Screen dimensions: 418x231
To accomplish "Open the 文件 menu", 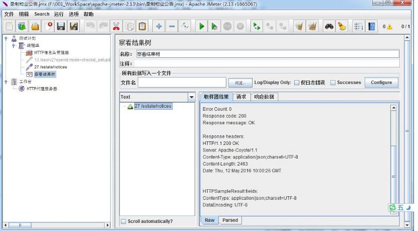I will click(9, 14).
